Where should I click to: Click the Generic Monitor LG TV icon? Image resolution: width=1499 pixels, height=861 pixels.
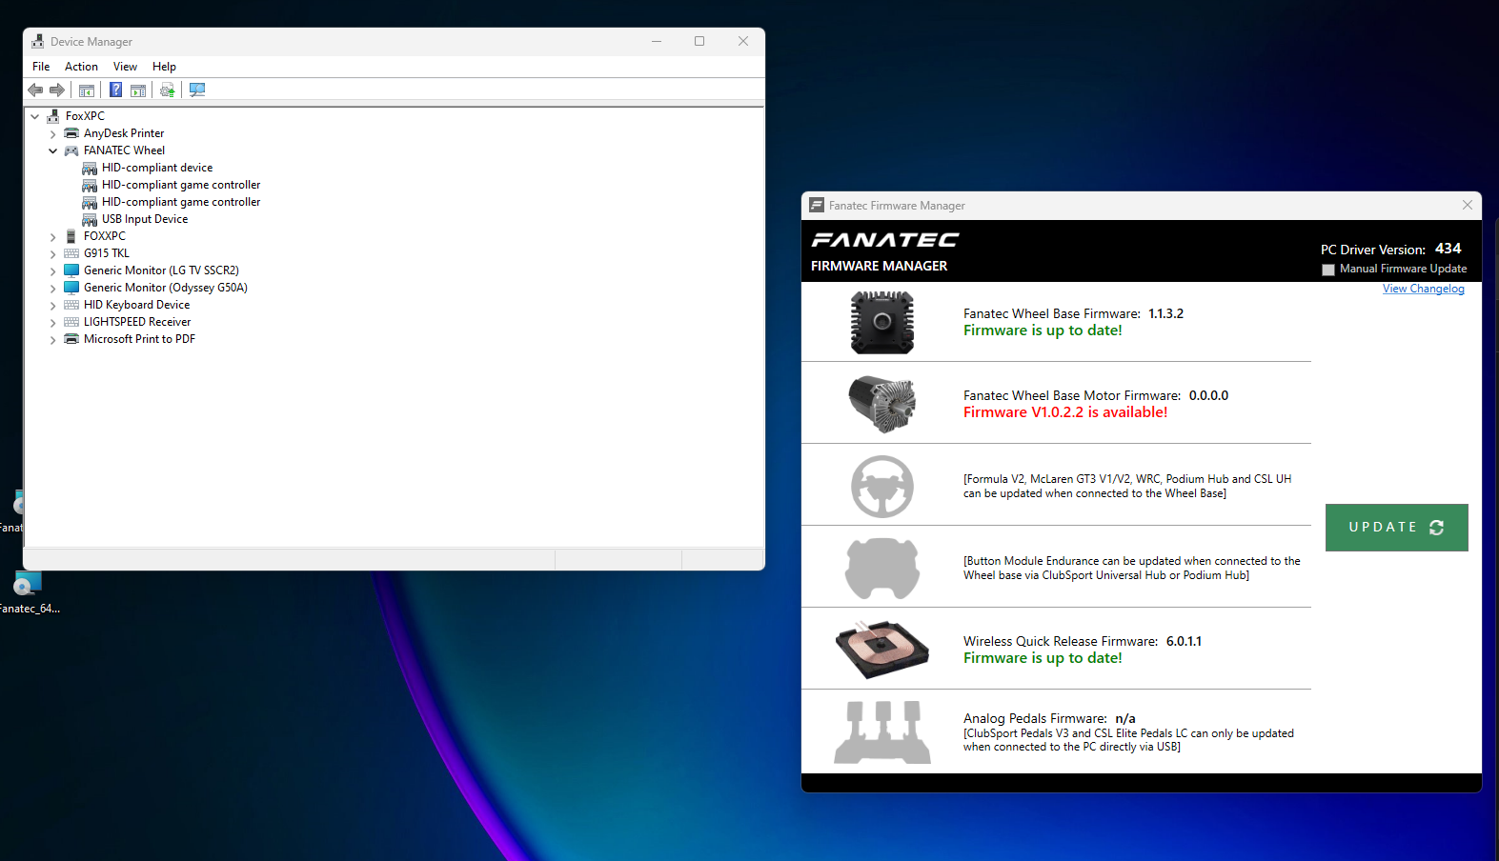point(71,270)
